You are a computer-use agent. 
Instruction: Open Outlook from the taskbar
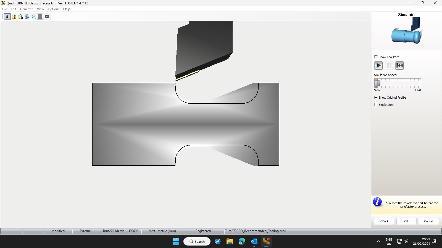click(x=254, y=242)
